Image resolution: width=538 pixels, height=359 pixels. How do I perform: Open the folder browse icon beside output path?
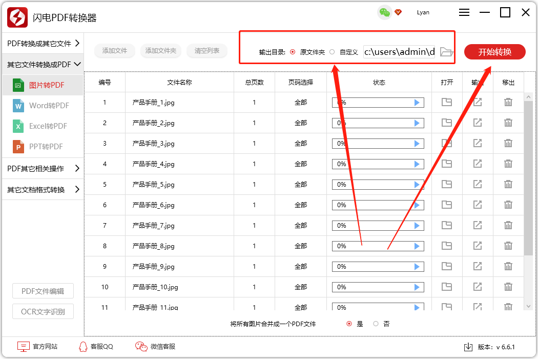click(445, 51)
